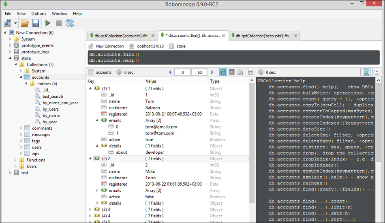
Task: Select the by_users index
Action: (50, 109)
